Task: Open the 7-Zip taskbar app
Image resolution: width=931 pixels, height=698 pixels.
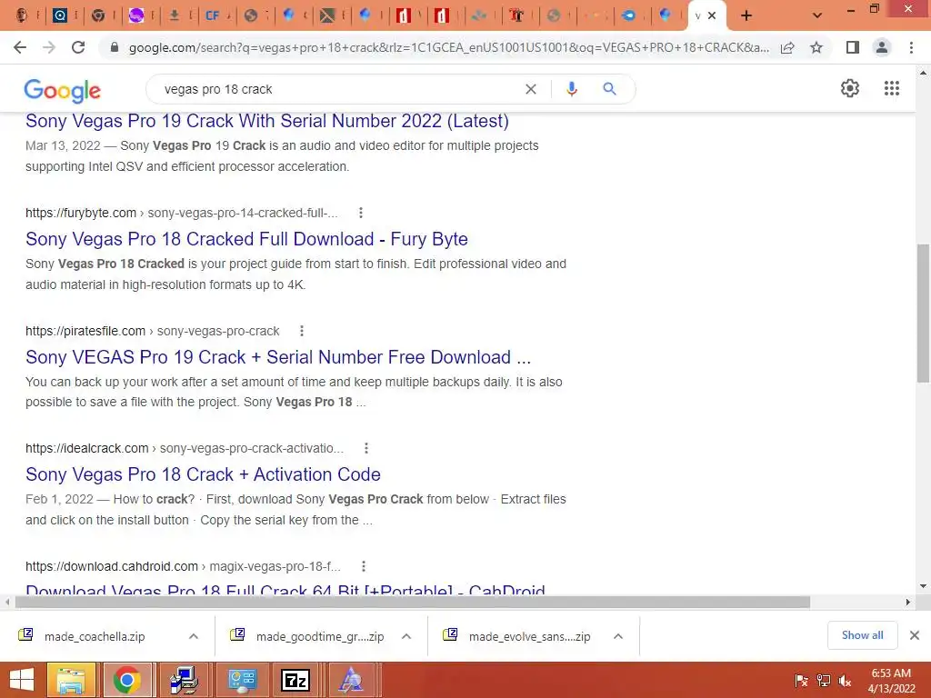Action: 295,680
